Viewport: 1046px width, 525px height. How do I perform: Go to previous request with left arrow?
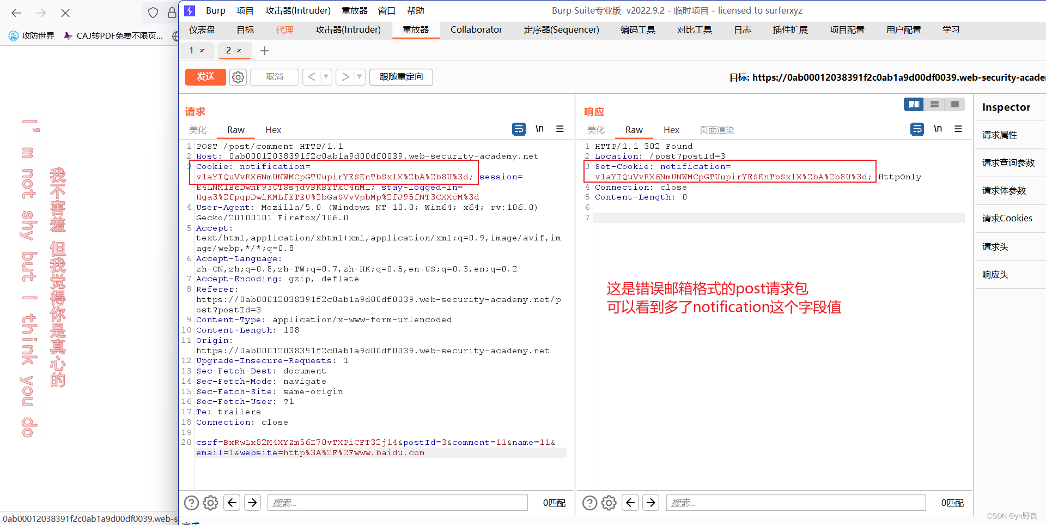tap(312, 77)
